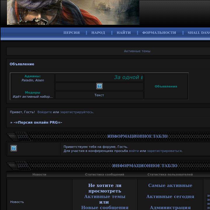210x210 pixels.
Task: Click the broken image icon above Текст
Action: pyautogui.click(x=99, y=86)
